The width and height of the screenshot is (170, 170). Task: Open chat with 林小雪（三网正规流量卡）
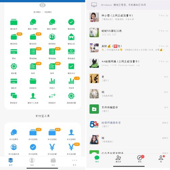128,17
